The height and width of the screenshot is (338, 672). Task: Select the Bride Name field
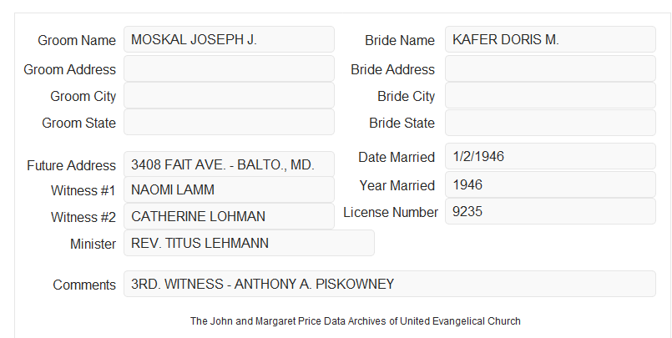pos(550,39)
